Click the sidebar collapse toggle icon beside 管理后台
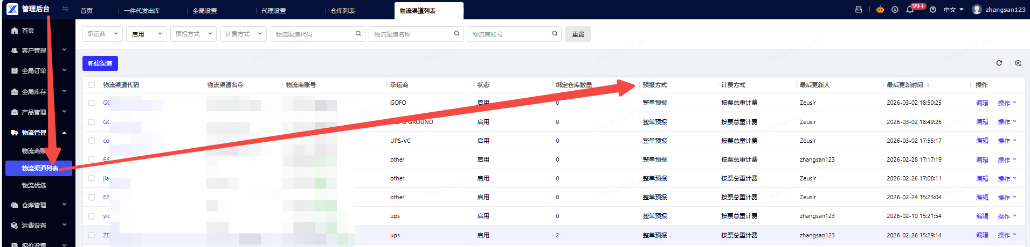Viewport: 1030px width, 247px height. coord(65,9)
